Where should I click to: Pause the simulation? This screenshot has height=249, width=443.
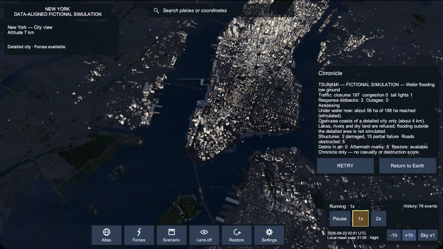[x=340, y=219]
